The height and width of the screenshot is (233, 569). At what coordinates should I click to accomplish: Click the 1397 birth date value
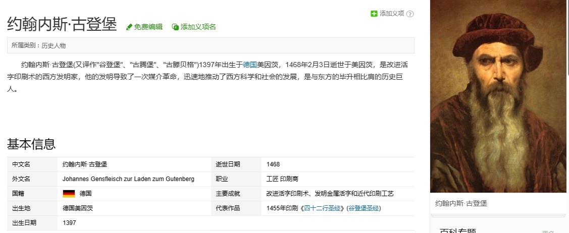pos(69,223)
